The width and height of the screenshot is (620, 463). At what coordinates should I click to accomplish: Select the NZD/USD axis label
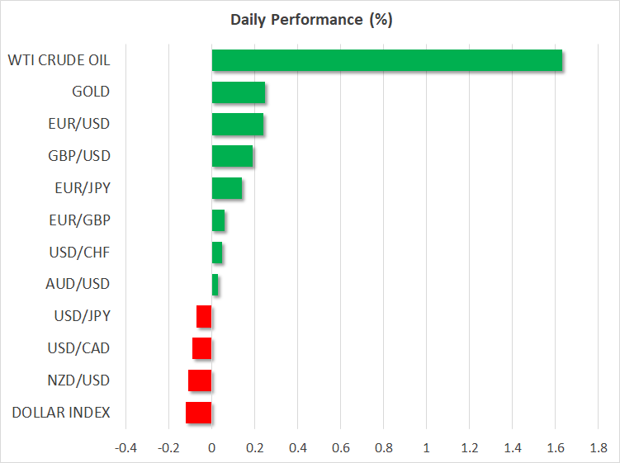[78, 380]
